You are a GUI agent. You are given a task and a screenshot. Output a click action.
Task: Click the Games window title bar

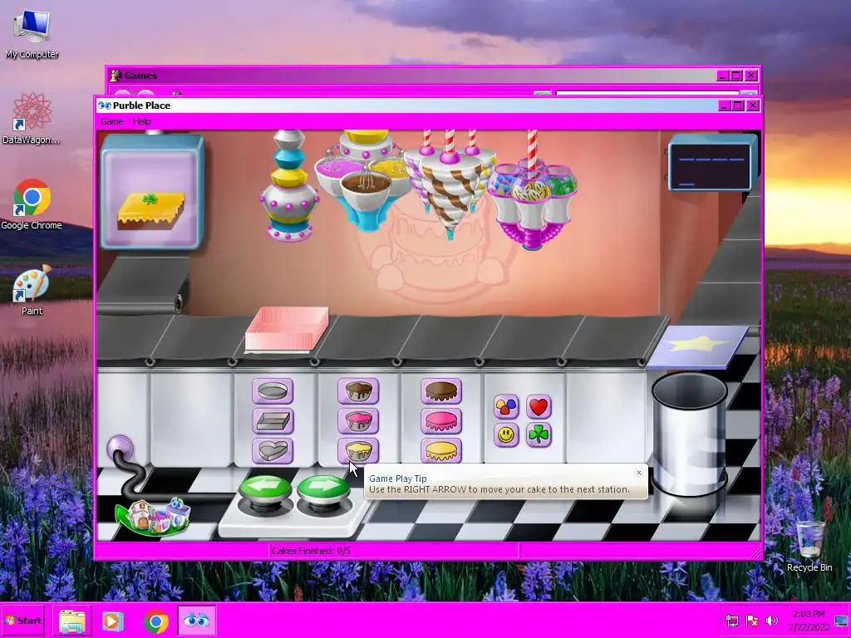[x=412, y=76]
